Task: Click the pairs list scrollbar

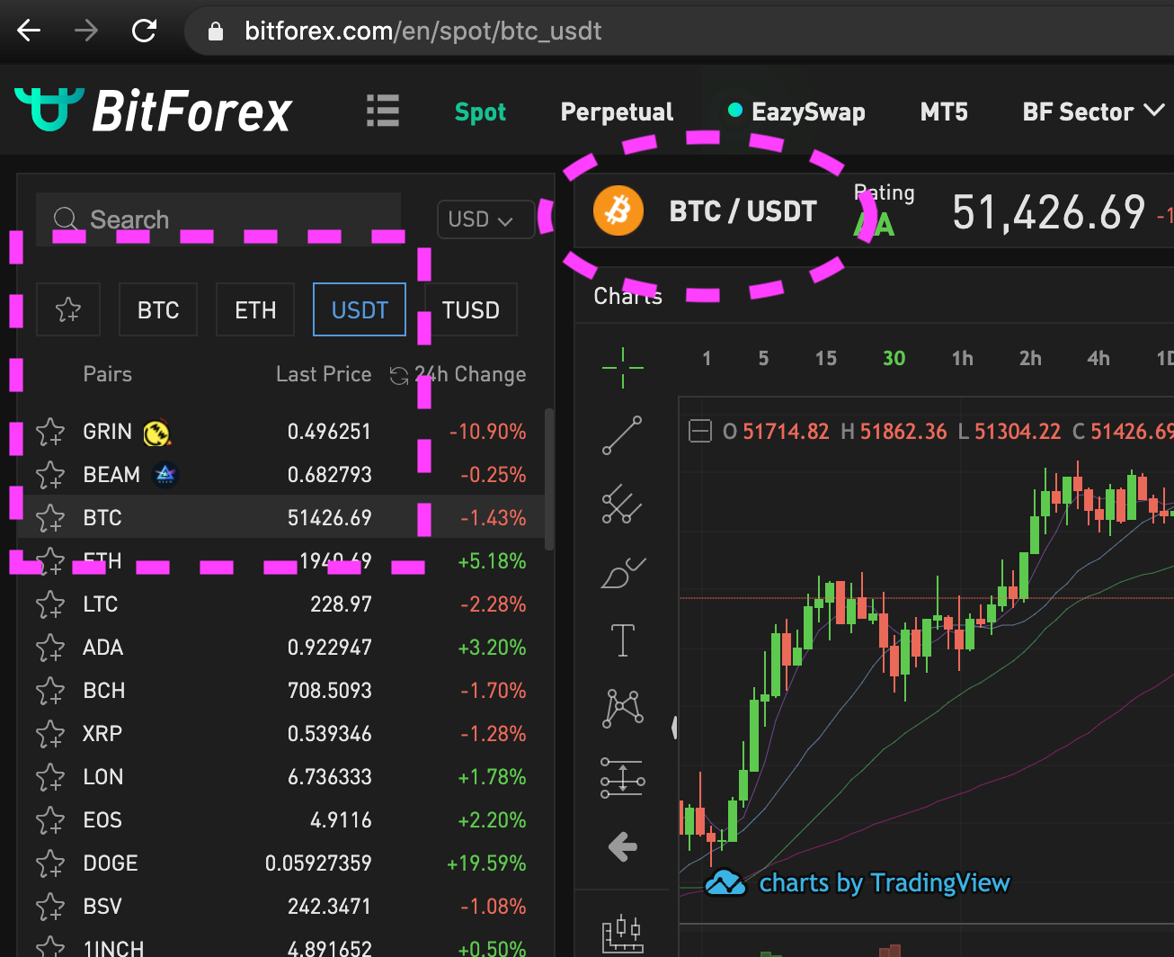Action: (549, 478)
